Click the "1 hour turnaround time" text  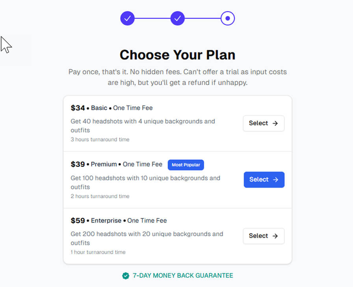click(x=98, y=252)
